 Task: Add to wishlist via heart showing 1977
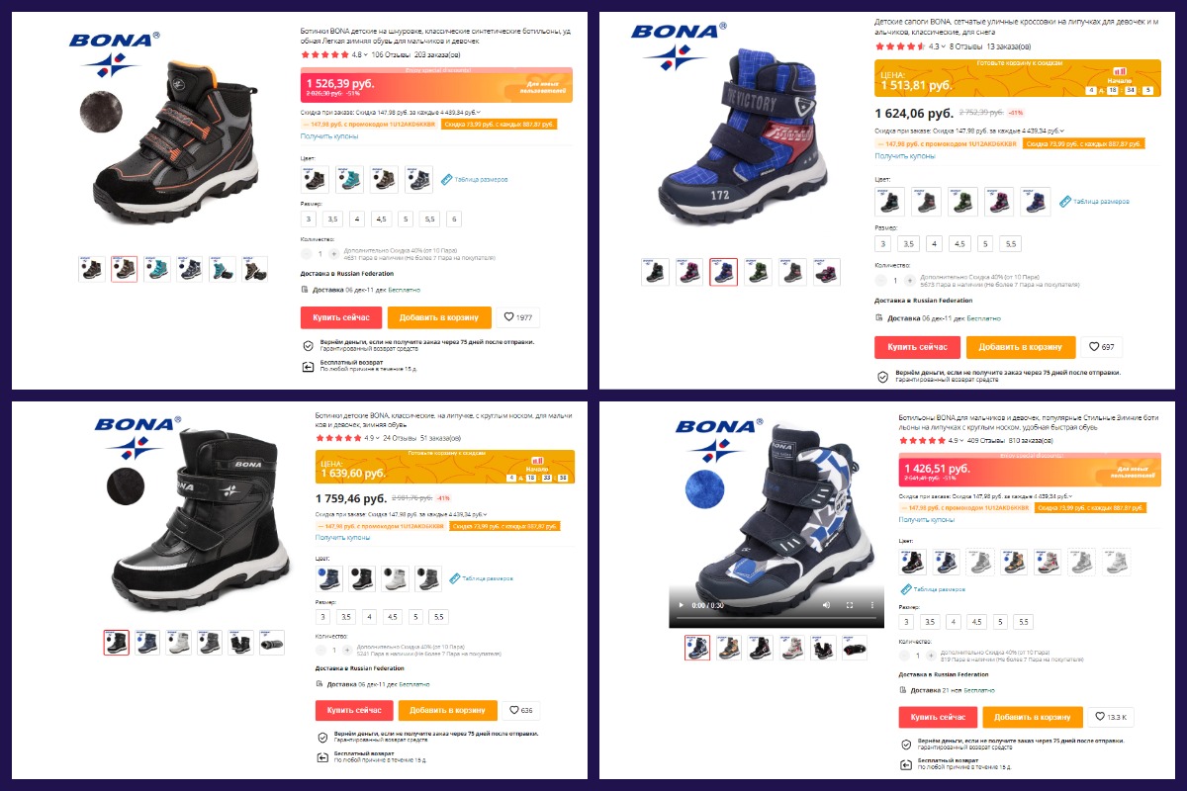pyautogui.click(x=518, y=317)
